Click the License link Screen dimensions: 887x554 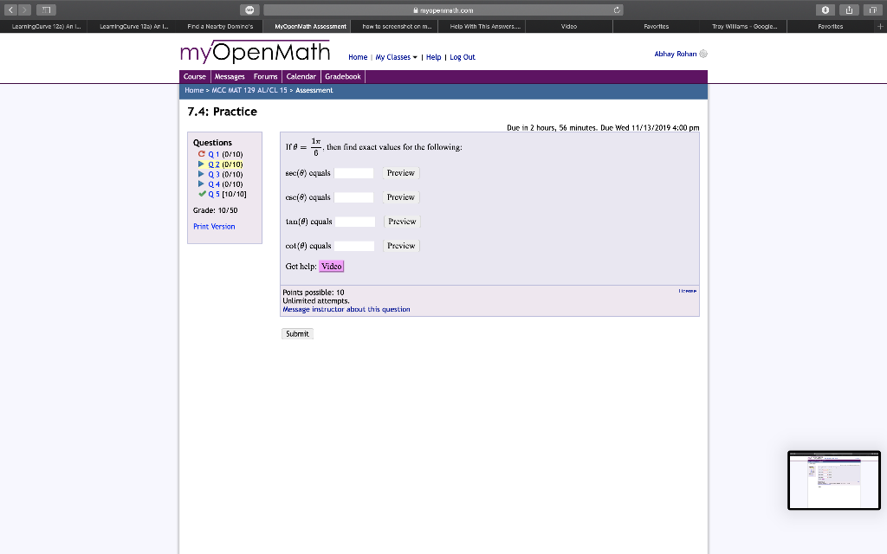(687, 291)
